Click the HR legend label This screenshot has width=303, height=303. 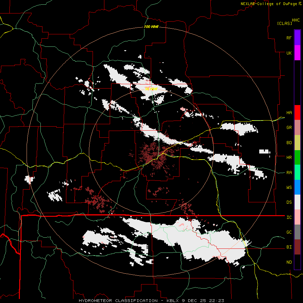pos(289,158)
